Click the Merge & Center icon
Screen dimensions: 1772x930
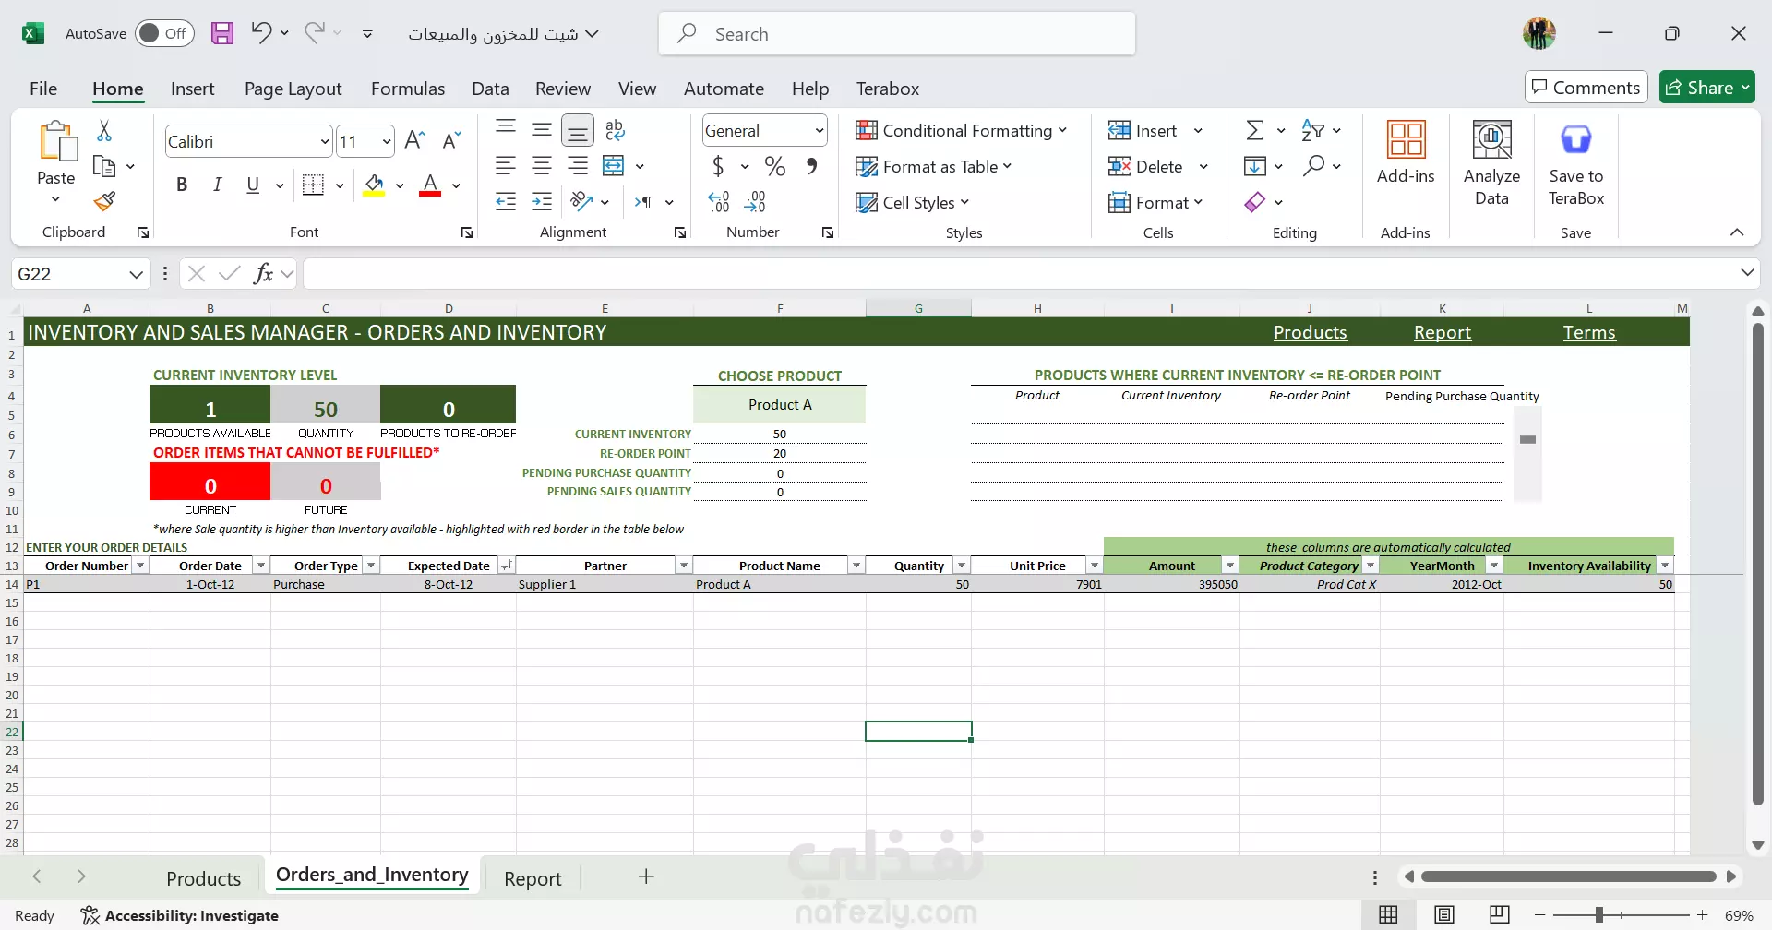tap(614, 166)
